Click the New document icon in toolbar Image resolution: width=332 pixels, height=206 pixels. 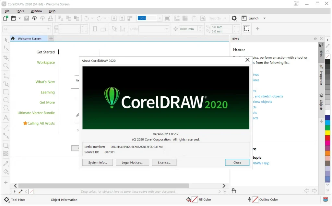pos(6,18)
